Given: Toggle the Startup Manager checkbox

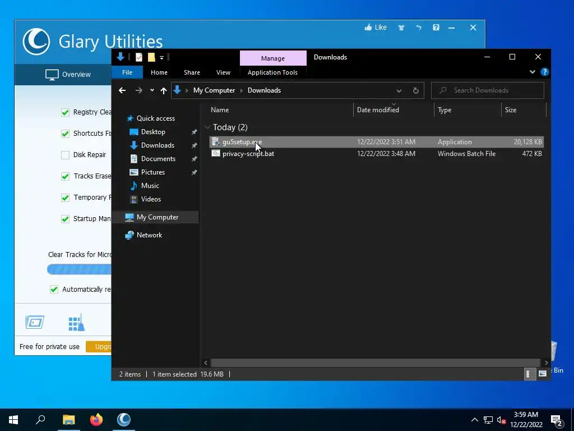Looking at the screenshot, I should (x=65, y=219).
